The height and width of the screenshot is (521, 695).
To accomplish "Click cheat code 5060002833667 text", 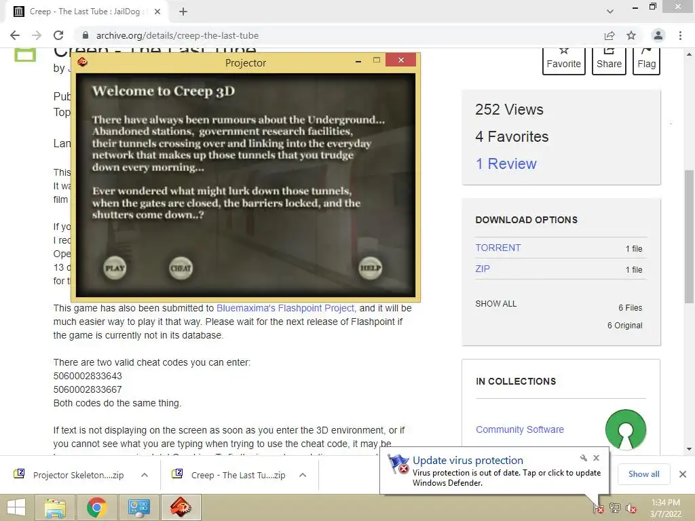I will 88,389.
